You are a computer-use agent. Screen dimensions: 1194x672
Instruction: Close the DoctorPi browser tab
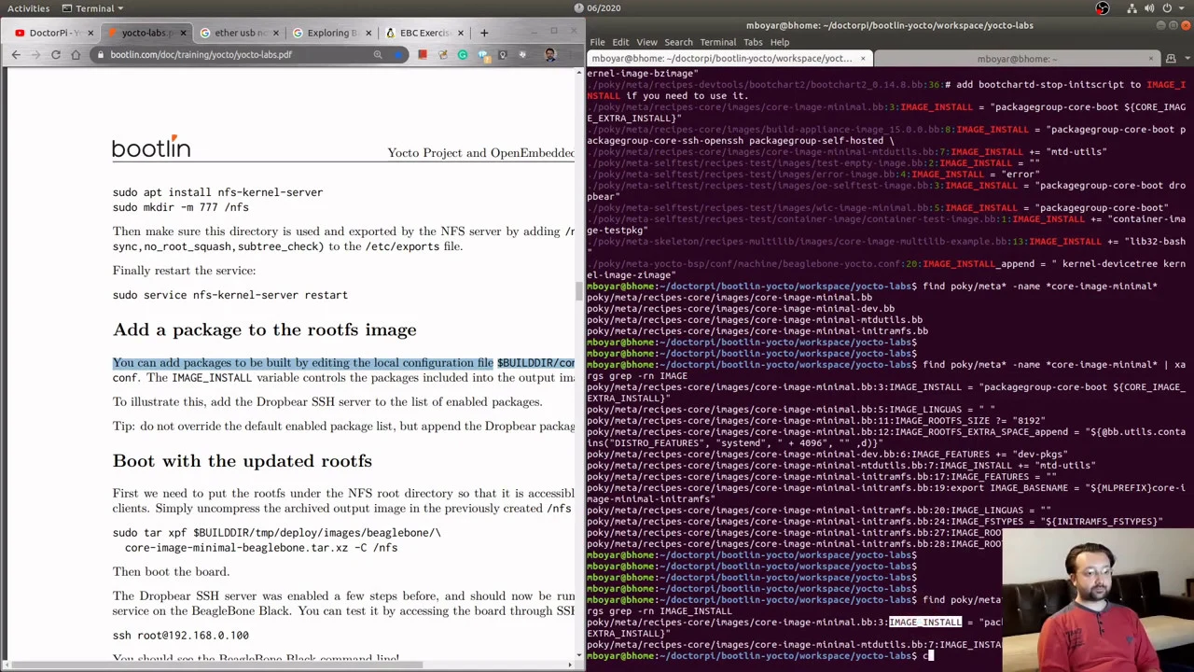(x=90, y=33)
